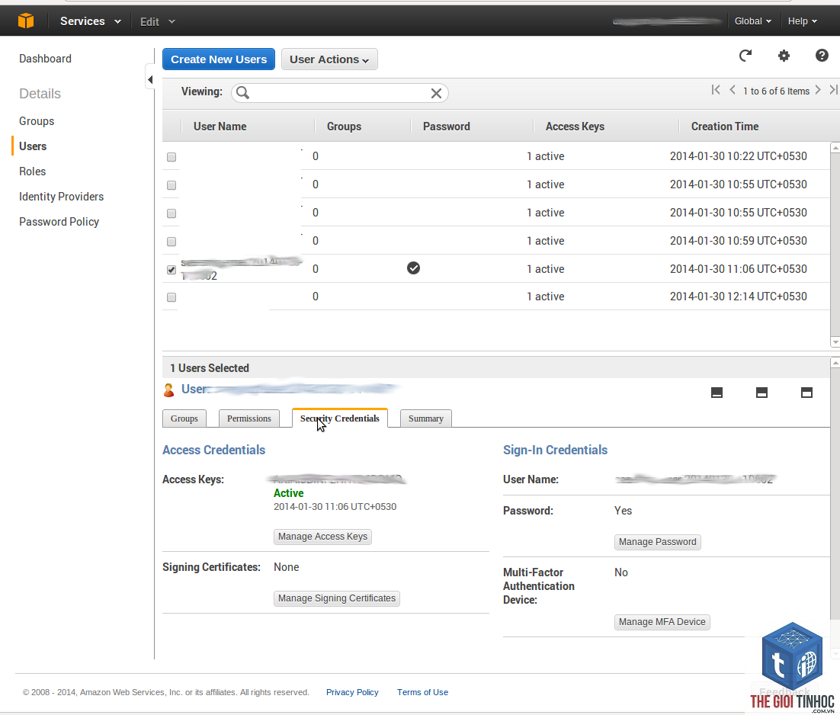Open the Terms of Use link
Screen dimensions: 840x715
422,692
